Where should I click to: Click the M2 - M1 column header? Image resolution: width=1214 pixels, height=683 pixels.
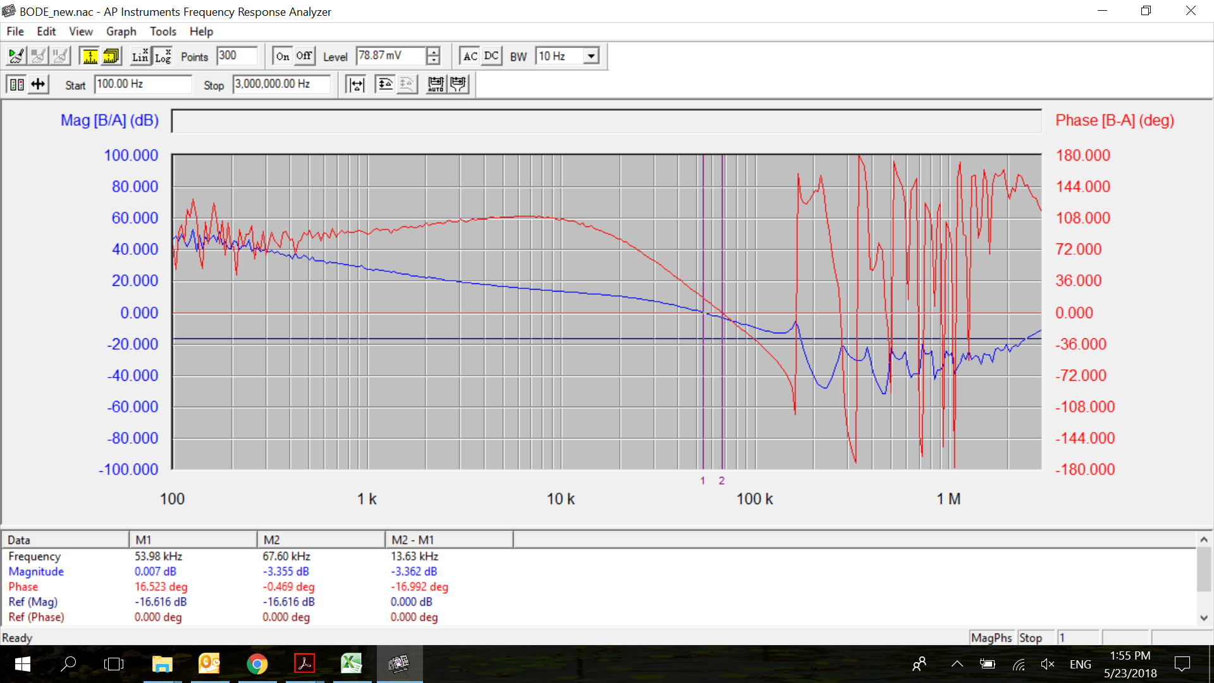tap(450, 540)
